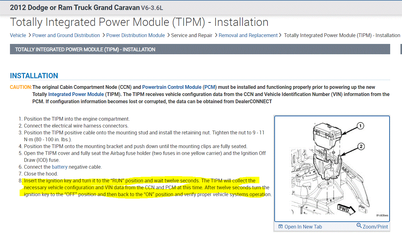Click step 4 about the mounting bracket

pyautogui.click(x=135, y=146)
